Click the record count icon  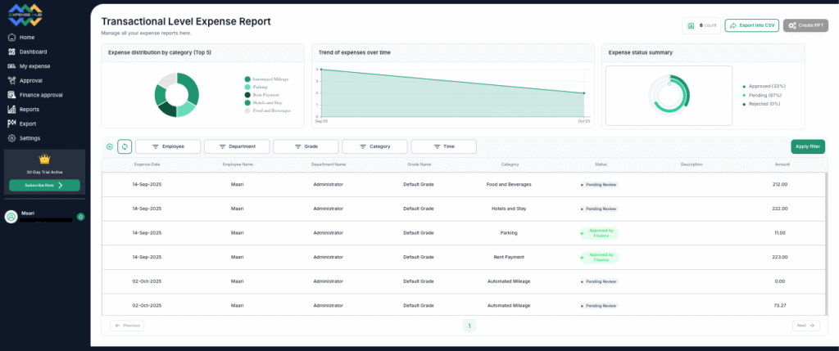pyautogui.click(x=692, y=25)
